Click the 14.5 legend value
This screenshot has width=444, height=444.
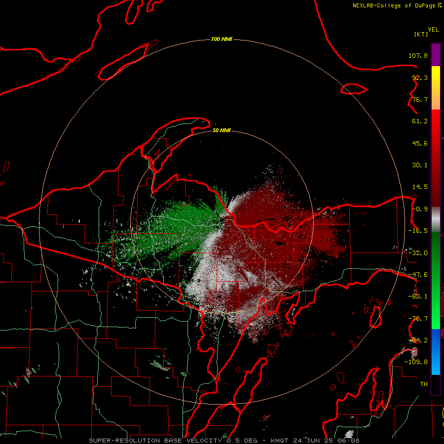[x=420, y=187]
